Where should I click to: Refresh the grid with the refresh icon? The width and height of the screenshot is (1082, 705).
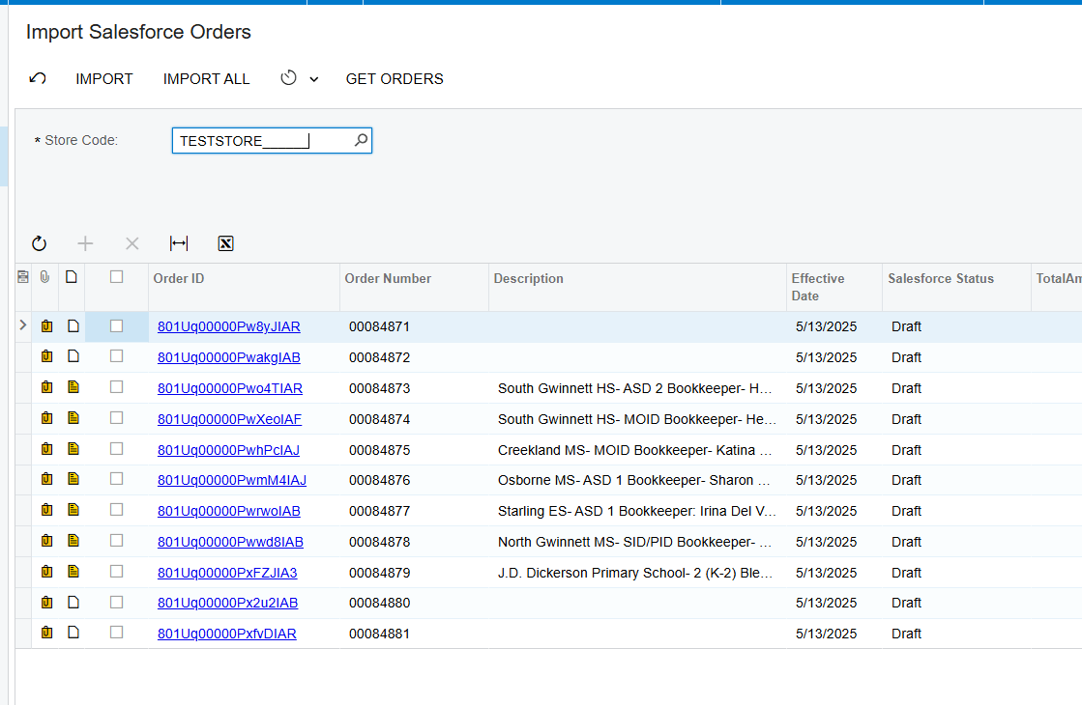click(x=40, y=243)
